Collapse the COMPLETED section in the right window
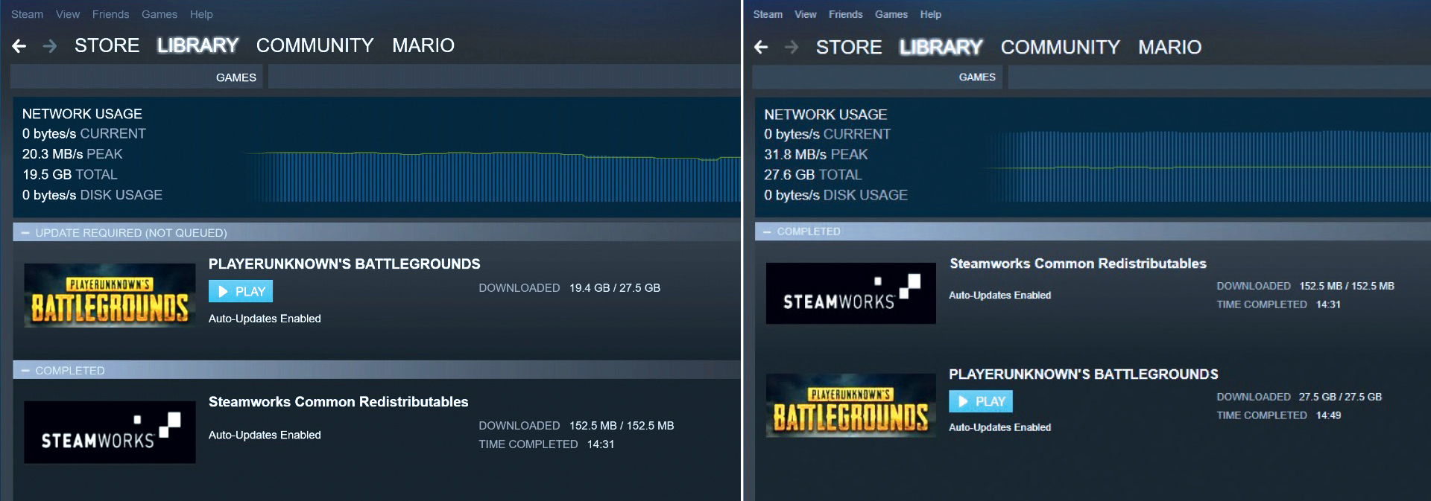The height and width of the screenshot is (501, 1431). click(x=768, y=232)
